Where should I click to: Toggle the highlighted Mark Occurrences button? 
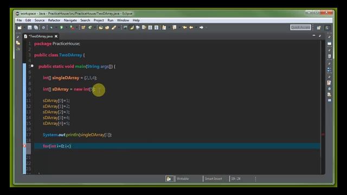tap(132, 28)
